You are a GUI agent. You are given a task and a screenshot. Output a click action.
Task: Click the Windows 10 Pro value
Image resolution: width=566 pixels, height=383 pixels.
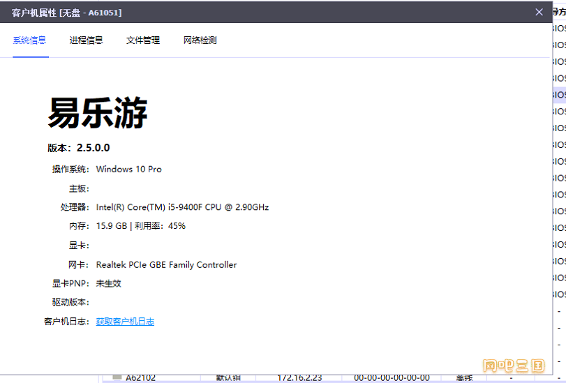coord(128,169)
